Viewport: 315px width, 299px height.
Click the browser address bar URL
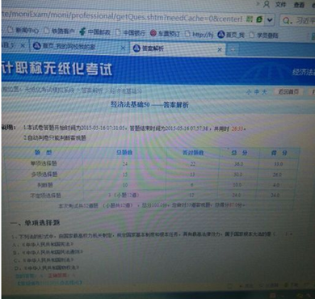pyautogui.click(x=123, y=17)
